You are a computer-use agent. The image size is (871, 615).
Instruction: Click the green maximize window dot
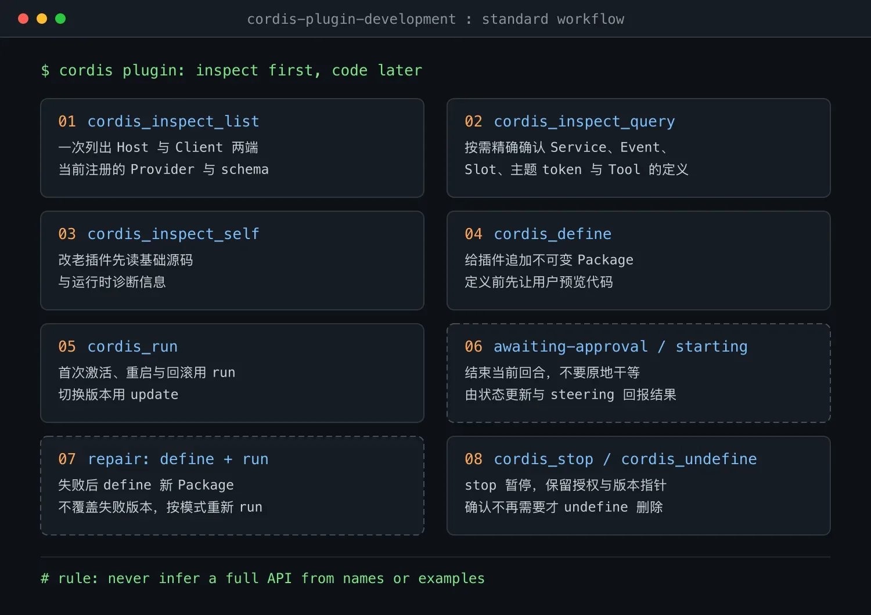(60, 19)
